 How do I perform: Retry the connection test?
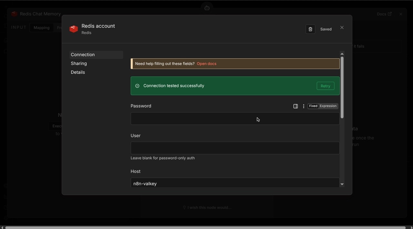pyautogui.click(x=326, y=86)
